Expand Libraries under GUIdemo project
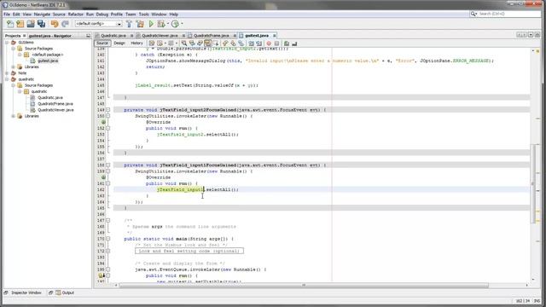This screenshot has height=307, width=546. pyautogui.click(x=14, y=67)
